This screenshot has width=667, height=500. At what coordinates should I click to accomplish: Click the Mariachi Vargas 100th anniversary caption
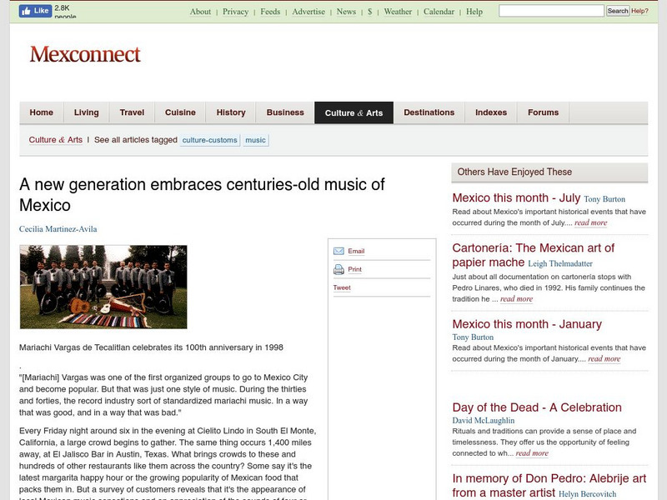click(151, 347)
